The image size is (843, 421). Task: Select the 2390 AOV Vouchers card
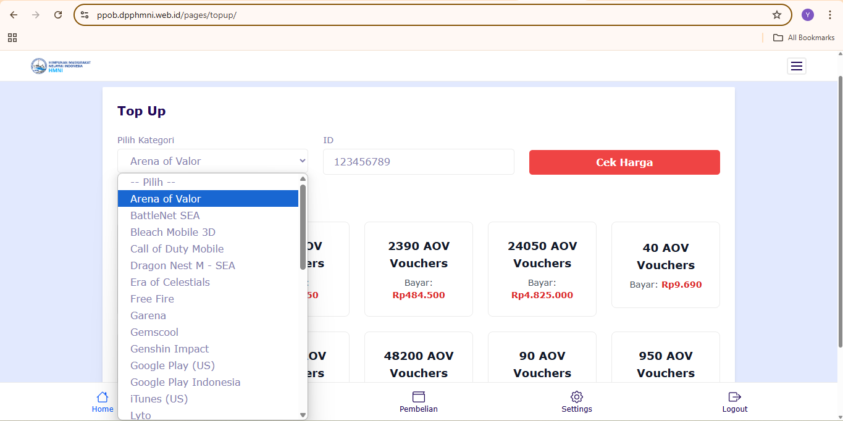point(419,269)
